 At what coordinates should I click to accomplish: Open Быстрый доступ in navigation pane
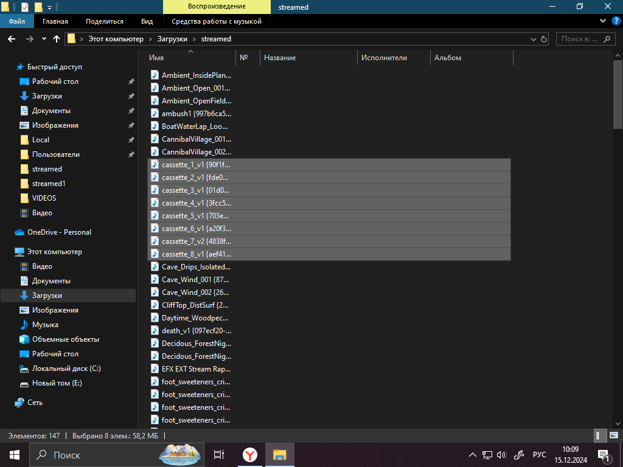pos(54,67)
